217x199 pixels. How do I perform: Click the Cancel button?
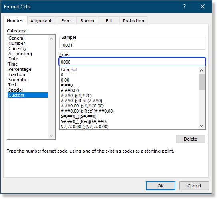click(194, 186)
